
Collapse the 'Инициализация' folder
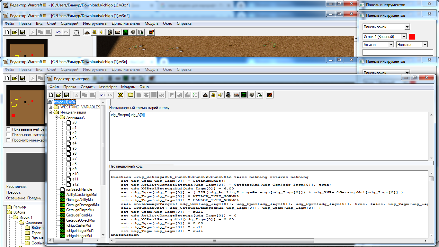click(50, 112)
